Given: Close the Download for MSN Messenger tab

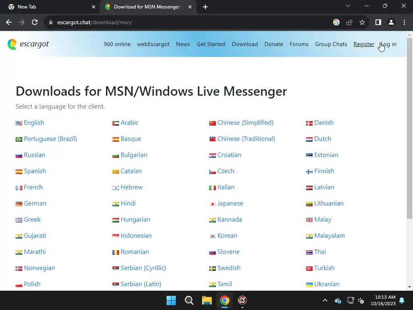Looking at the screenshot, I should (190, 7).
